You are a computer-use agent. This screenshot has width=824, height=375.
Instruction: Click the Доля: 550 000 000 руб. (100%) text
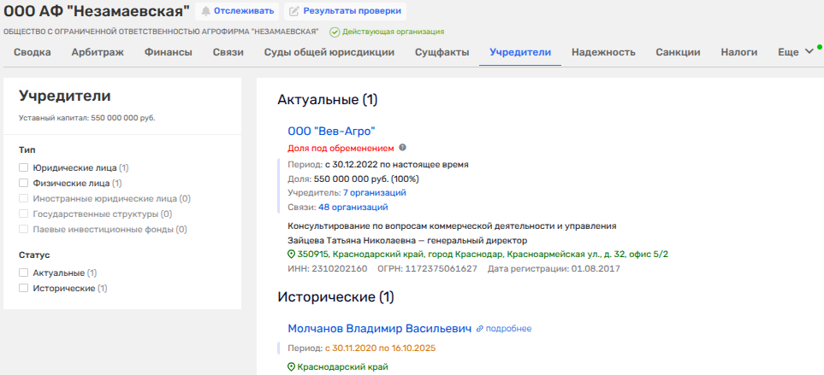pos(353,179)
